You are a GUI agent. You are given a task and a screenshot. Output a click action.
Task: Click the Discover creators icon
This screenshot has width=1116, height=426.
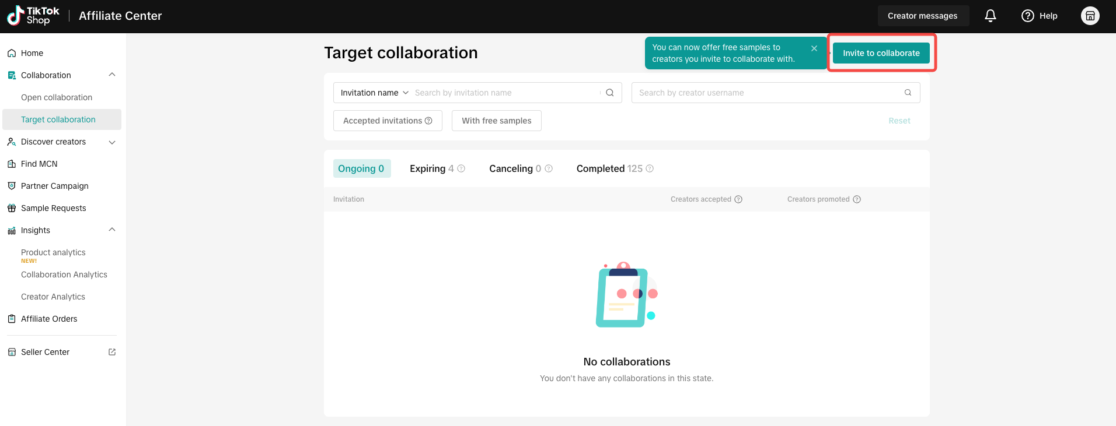click(12, 142)
